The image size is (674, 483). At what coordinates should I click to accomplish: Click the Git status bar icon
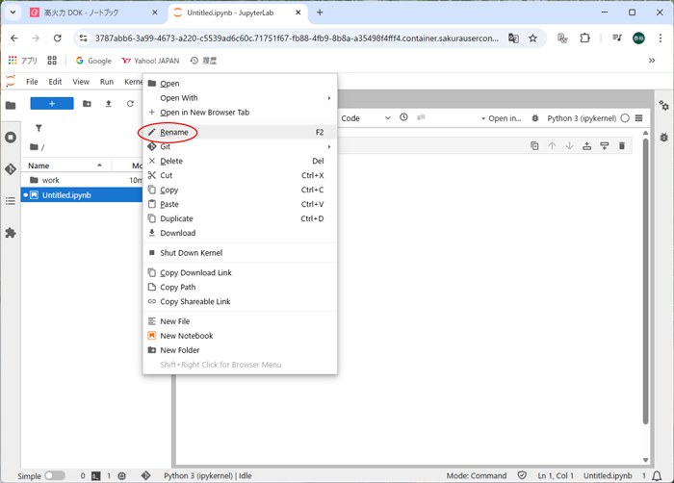145,475
